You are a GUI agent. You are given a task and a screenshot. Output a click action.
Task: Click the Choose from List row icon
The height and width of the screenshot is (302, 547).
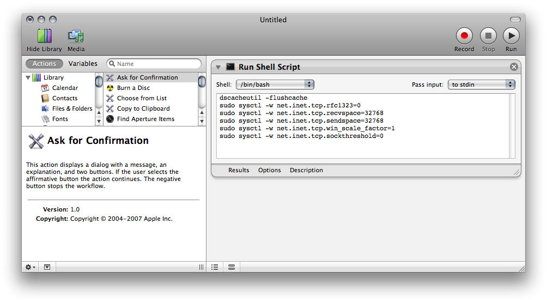click(x=110, y=98)
